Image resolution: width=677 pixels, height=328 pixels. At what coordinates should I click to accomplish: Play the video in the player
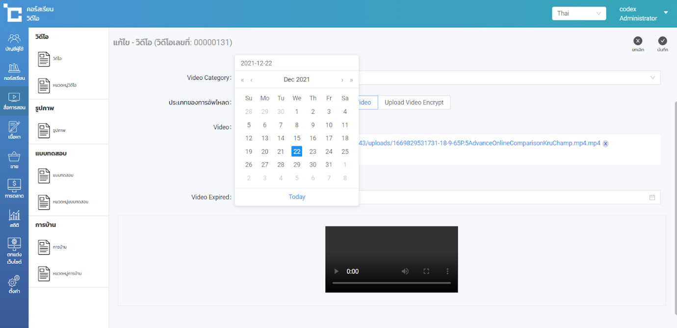(336, 271)
